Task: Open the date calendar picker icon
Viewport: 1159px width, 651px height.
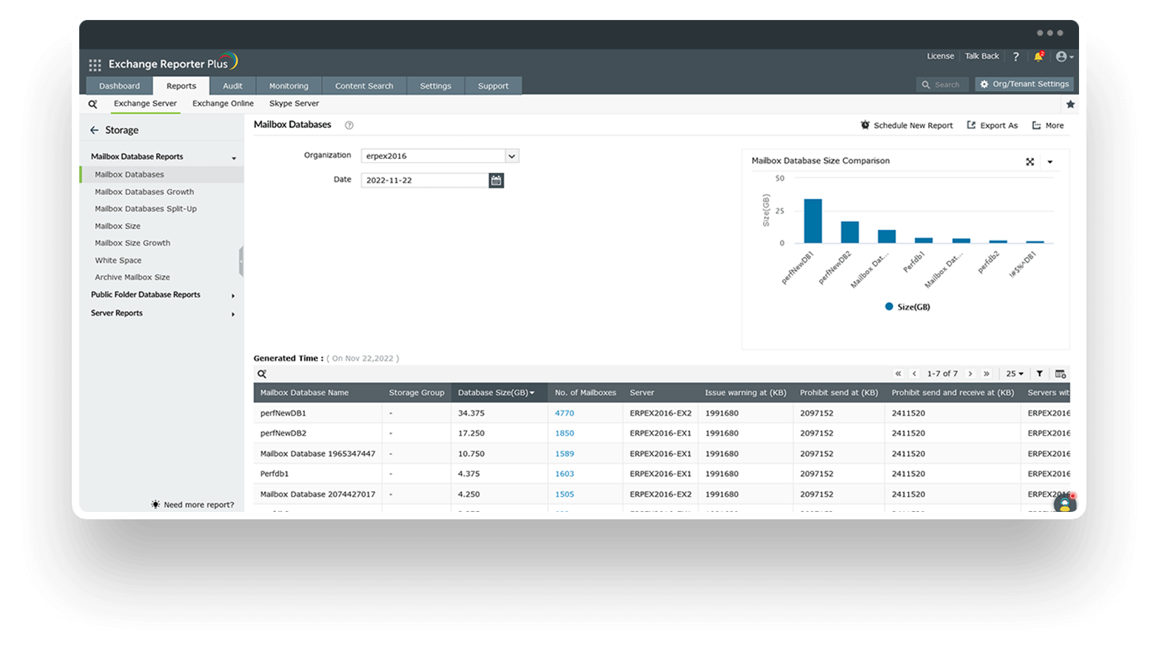Action: pos(496,180)
